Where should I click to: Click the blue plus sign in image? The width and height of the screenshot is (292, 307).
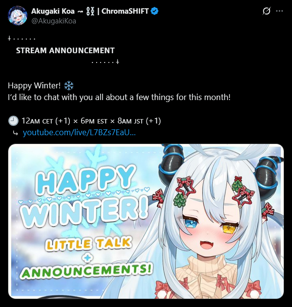point(87,258)
